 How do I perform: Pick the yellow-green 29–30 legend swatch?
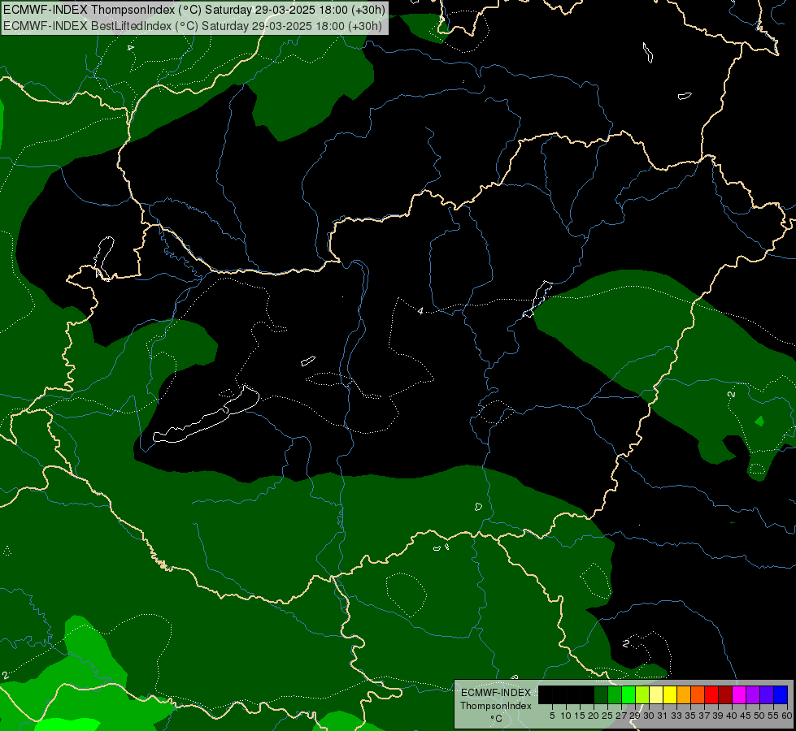pyautogui.click(x=642, y=694)
